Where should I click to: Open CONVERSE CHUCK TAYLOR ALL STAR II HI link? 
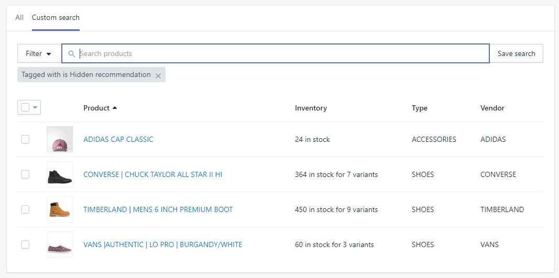point(153,174)
